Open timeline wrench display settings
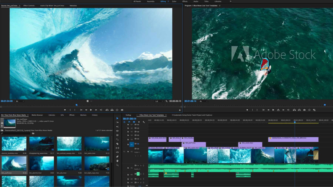The height and width of the screenshot is (187, 333). click(x=144, y=122)
